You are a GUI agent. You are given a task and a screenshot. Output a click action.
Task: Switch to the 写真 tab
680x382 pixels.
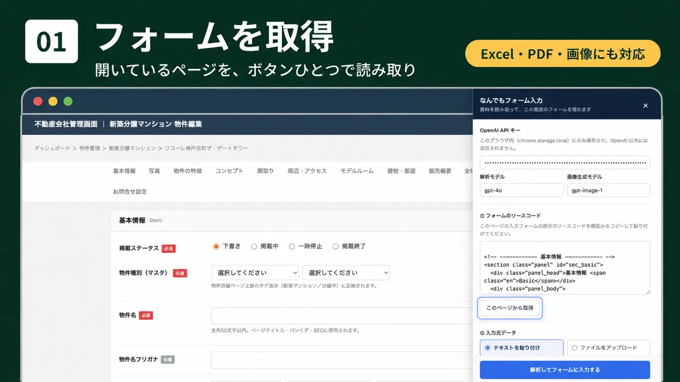[x=154, y=171]
